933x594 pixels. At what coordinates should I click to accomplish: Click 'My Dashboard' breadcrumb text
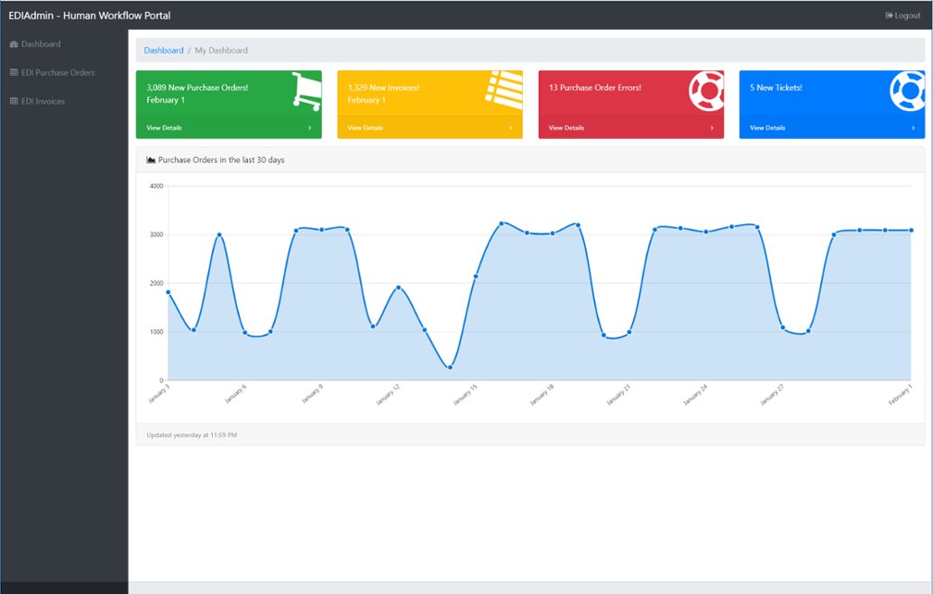coord(222,50)
